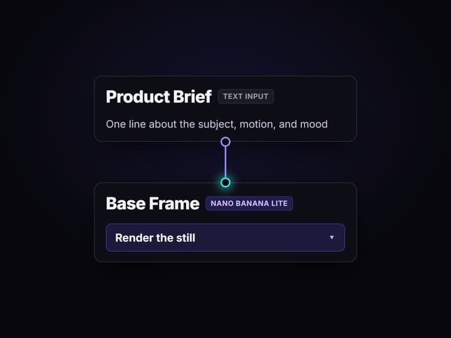Click the purple output port under Product Brief
The width and height of the screenshot is (451, 338).
(225, 141)
